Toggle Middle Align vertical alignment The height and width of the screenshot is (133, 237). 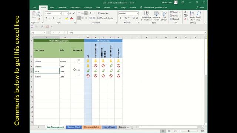83,13
